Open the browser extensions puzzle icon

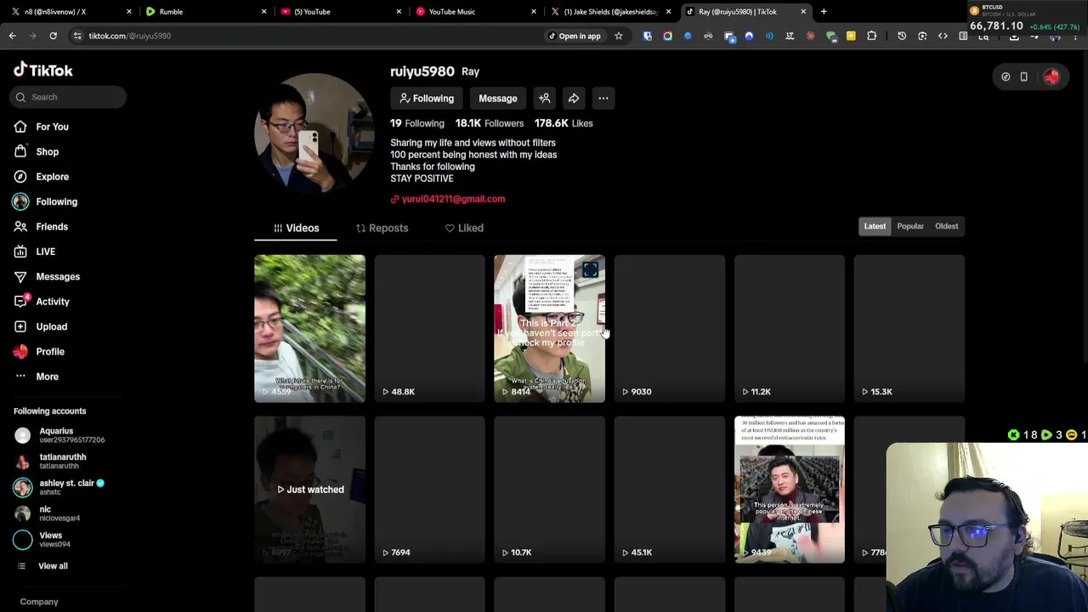tap(871, 36)
